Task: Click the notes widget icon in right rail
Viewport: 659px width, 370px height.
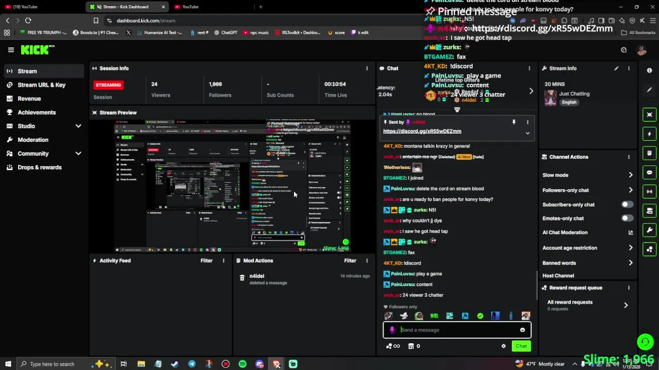Action: click(x=650, y=153)
